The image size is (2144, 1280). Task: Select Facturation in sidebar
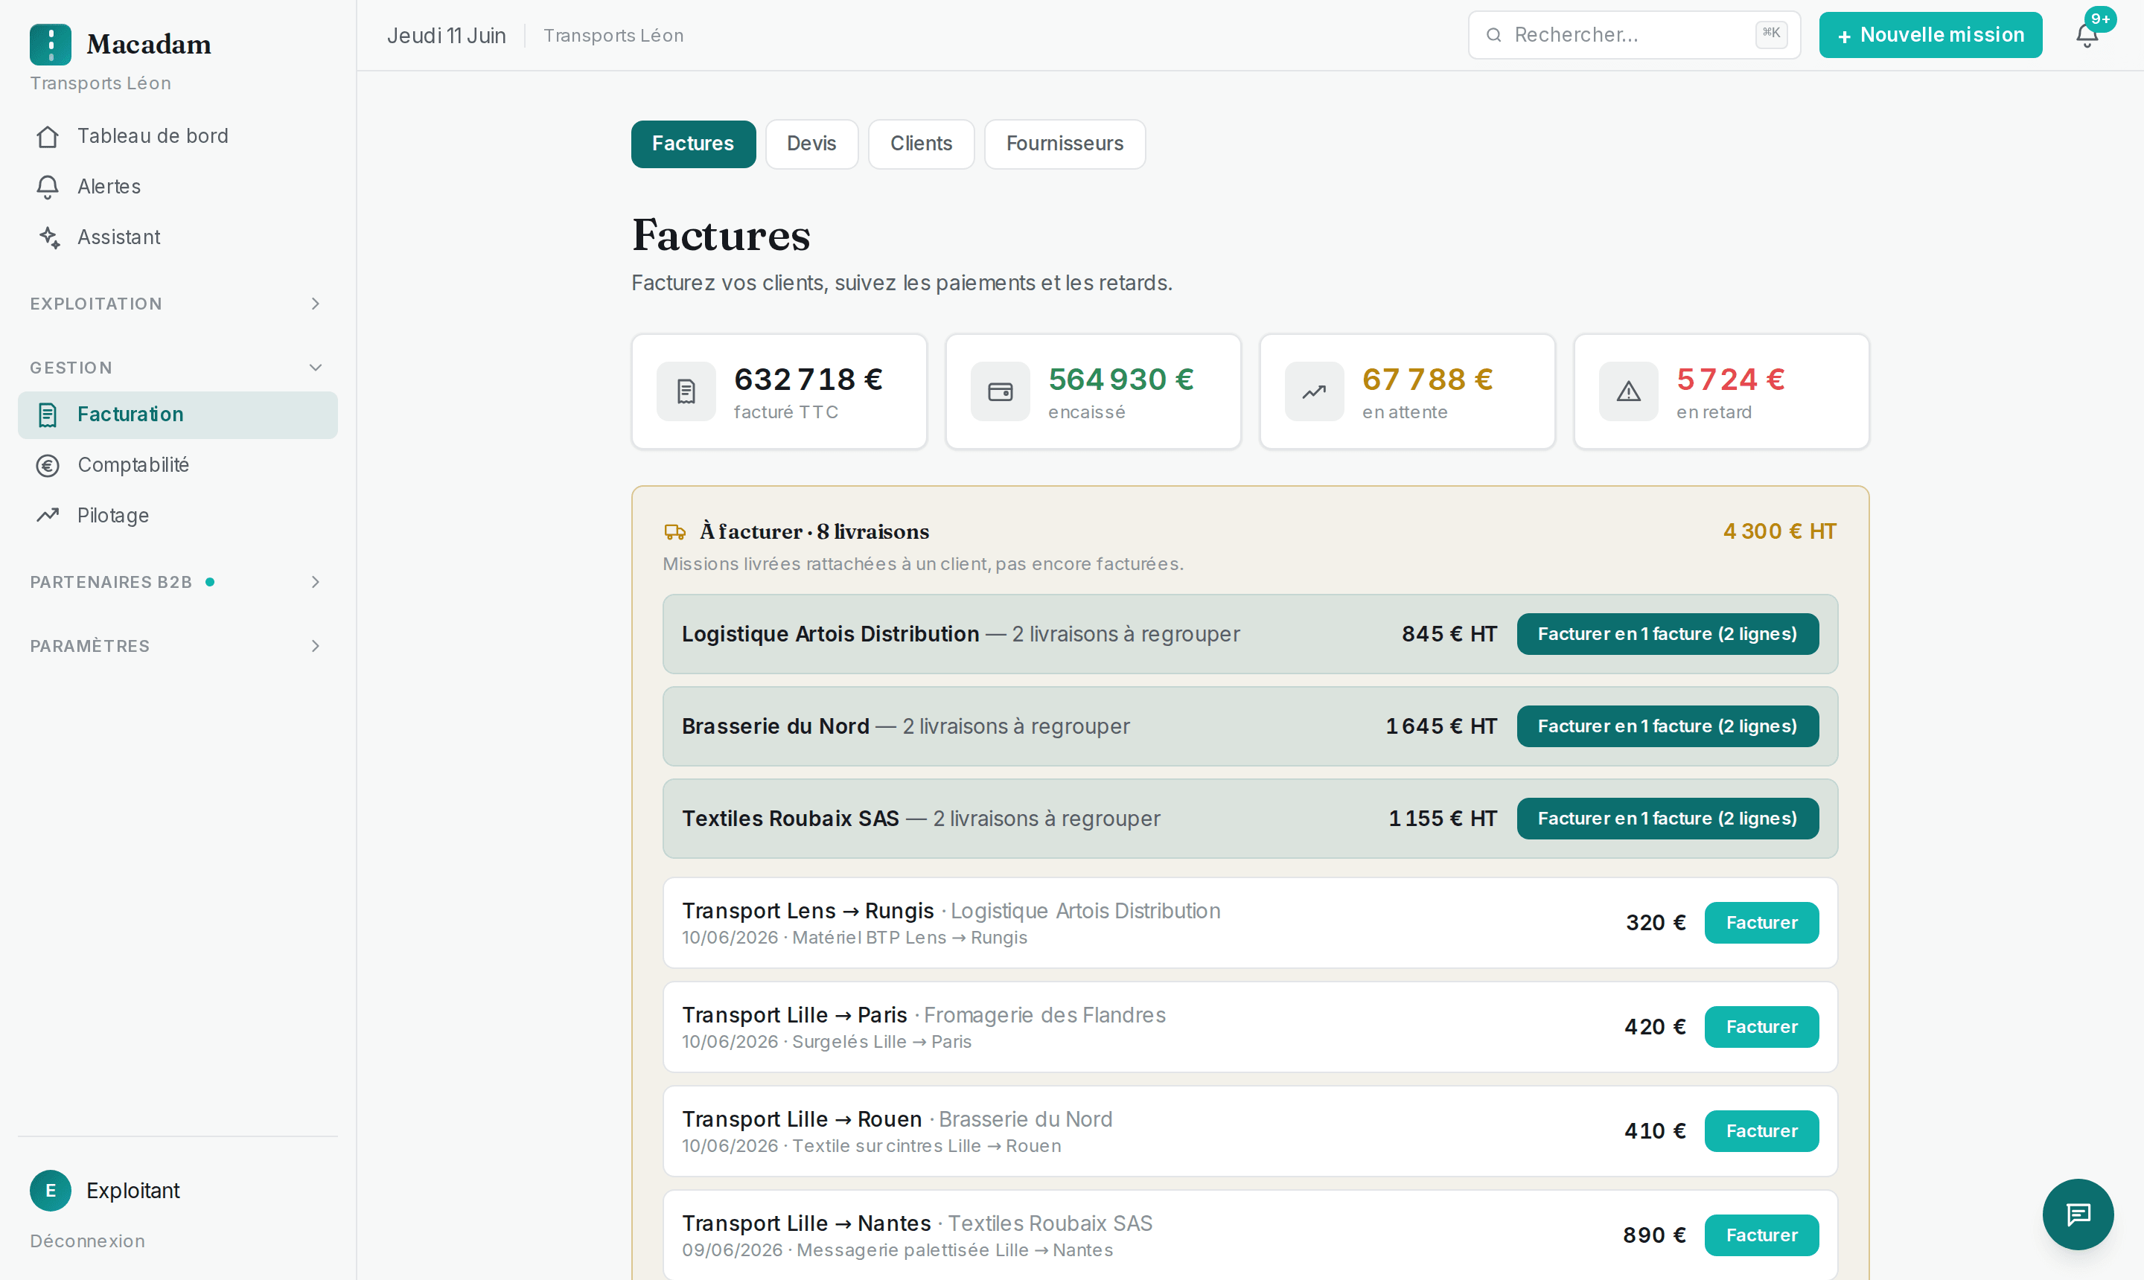[x=177, y=415]
